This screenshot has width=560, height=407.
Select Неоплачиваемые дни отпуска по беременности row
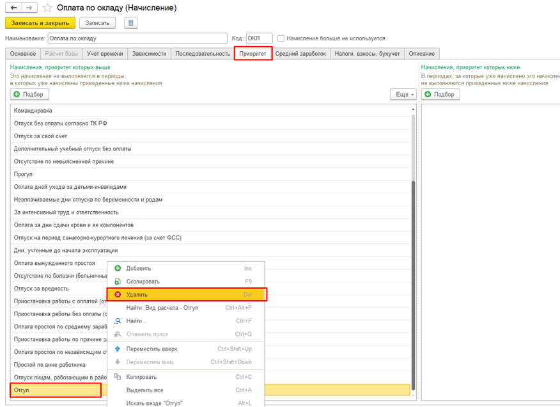click(211, 200)
